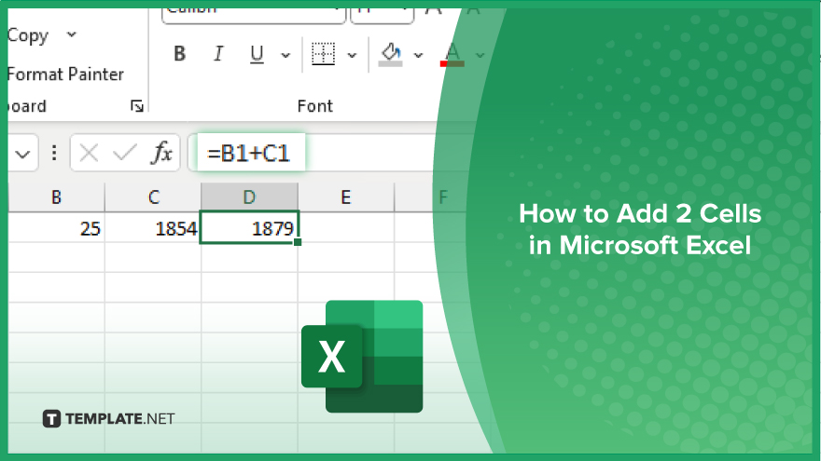Apply cell borders icon
This screenshot has height=461, width=821.
[323, 54]
